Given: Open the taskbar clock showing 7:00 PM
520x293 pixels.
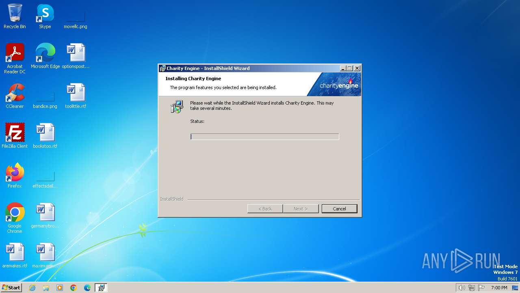Looking at the screenshot, I should pyautogui.click(x=499, y=288).
